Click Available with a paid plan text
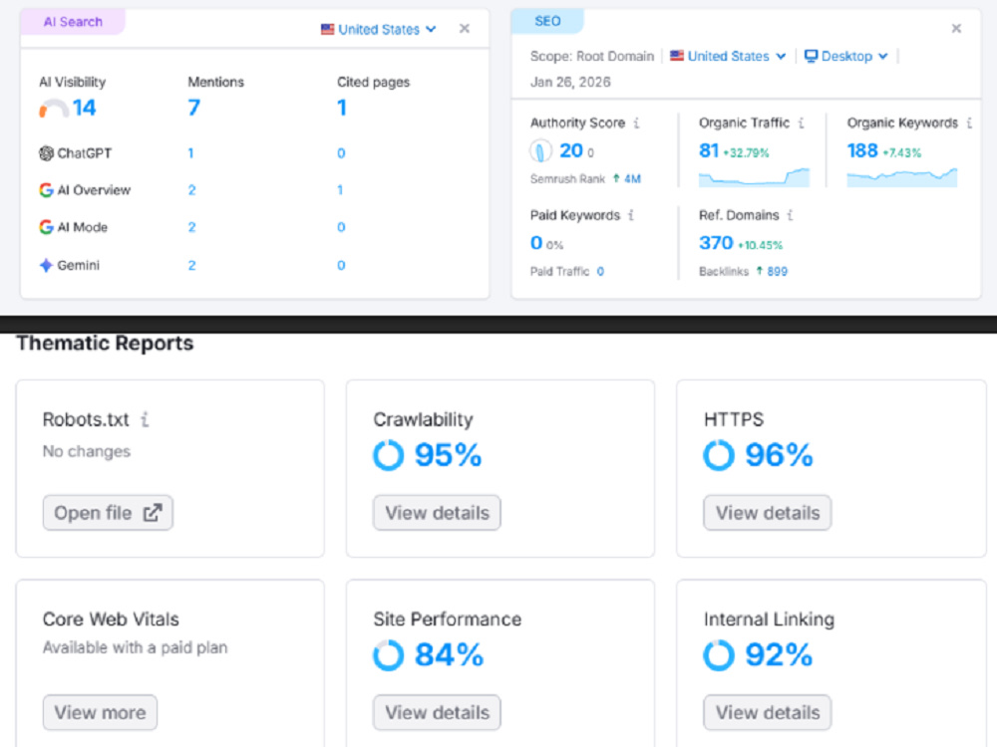Viewport: 997px width, 747px height. coord(135,648)
